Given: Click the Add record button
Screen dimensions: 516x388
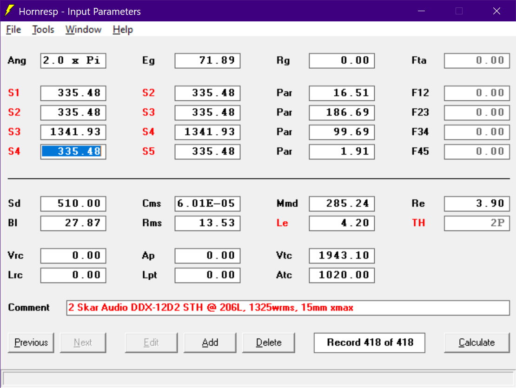Looking at the screenshot, I should (210, 342).
